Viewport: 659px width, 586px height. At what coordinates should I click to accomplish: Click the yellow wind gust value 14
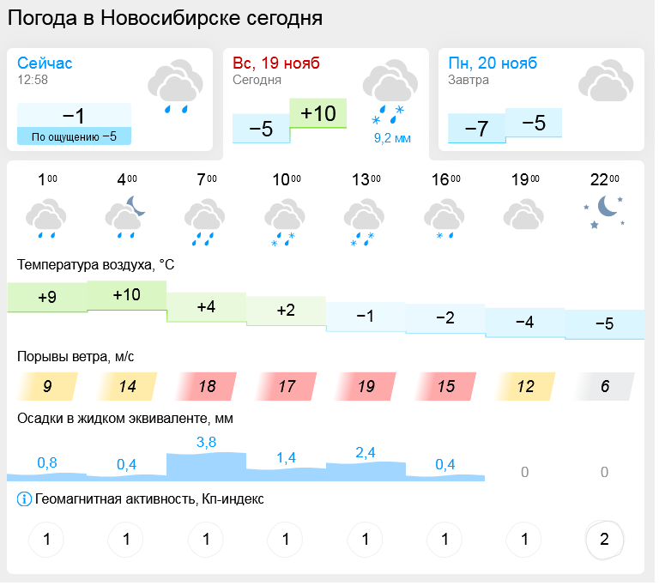(x=127, y=386)
